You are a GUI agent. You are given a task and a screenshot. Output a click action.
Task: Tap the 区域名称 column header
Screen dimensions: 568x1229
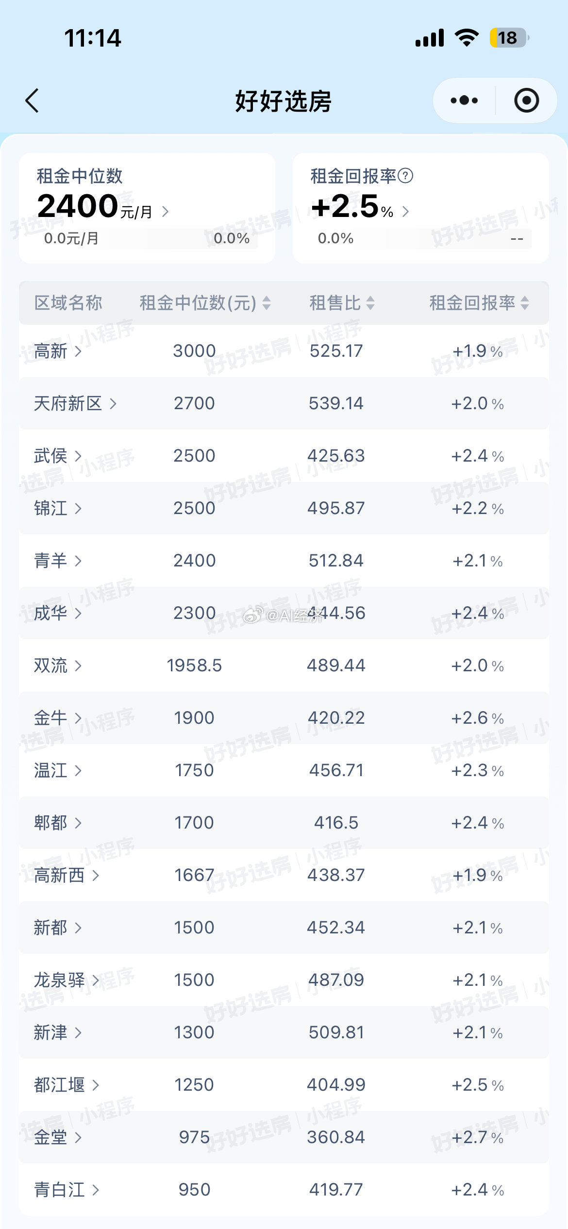coord(68,303)
